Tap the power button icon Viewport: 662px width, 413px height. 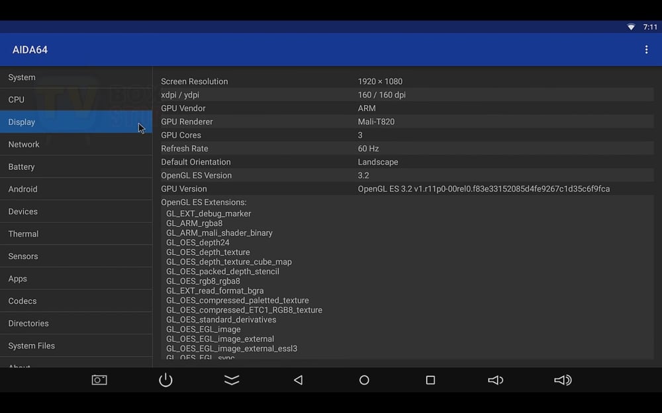pos(165,380)
